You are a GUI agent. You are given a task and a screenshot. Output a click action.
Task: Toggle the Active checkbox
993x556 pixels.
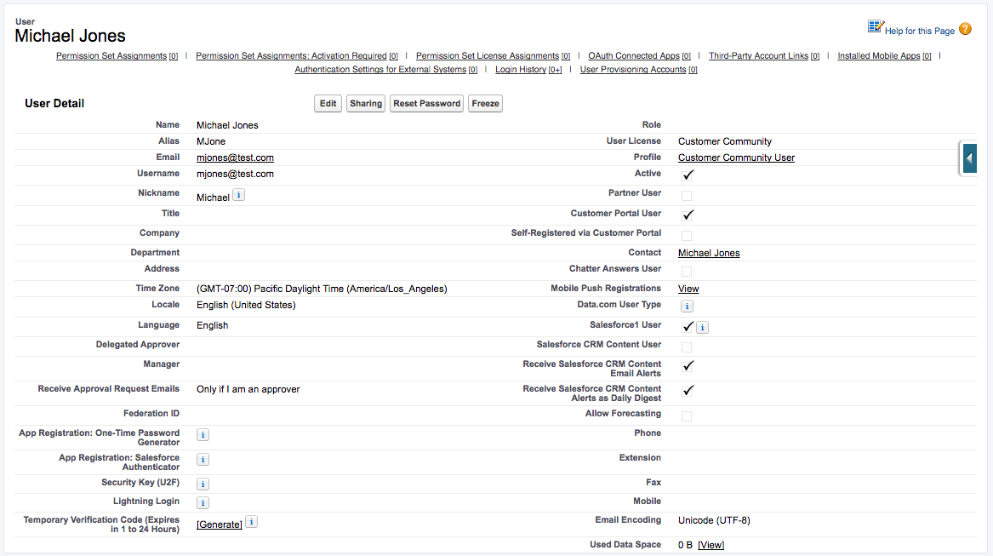point(688,175)
